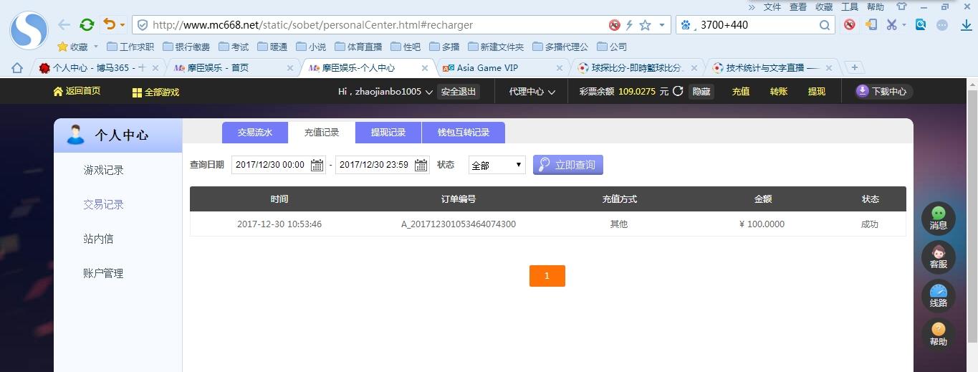
Task: Click the magnifier search icon in search box
Action: (825, 25)
